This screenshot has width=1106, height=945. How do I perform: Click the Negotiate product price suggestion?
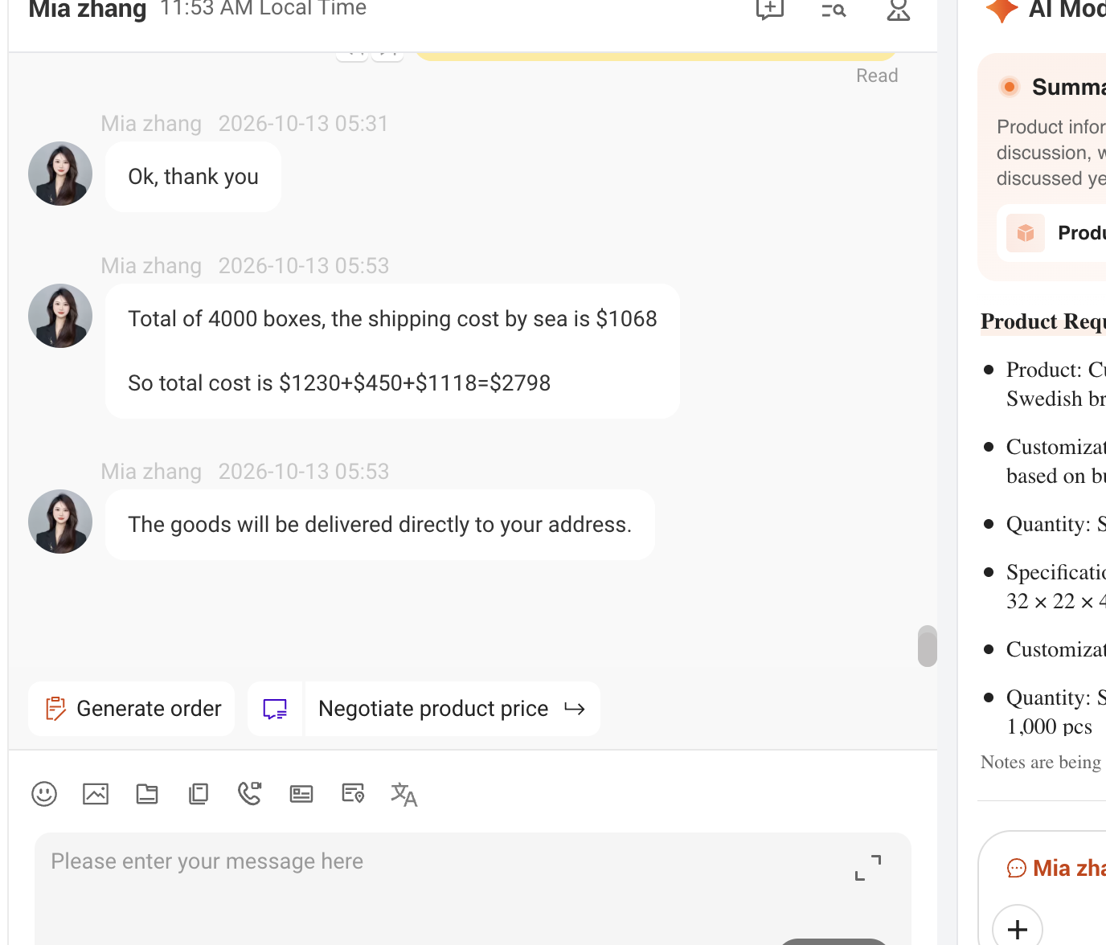point(453,709)
